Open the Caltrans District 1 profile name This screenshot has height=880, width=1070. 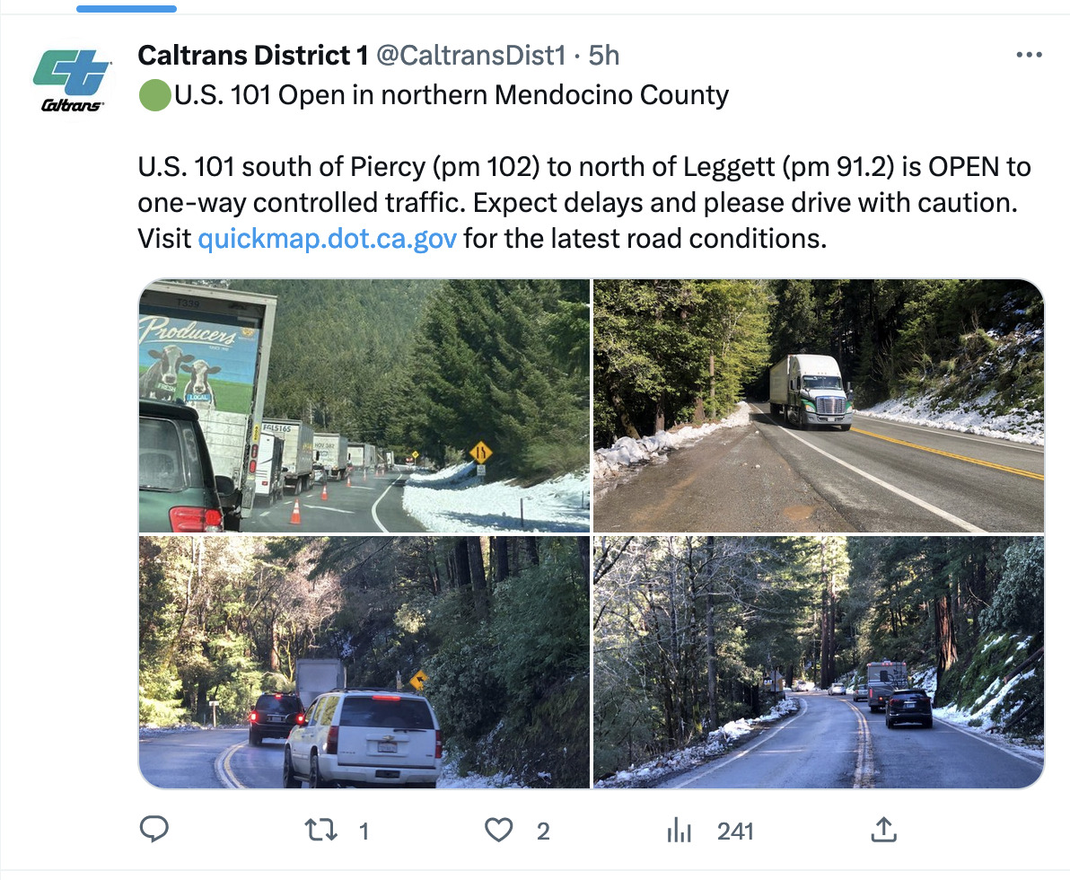point(252,56)
